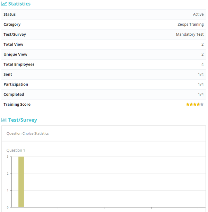Image resolution: width=208 pixels, height=212 pixels.
Task: Click the Zeops Training category value
Action: tap(190, 25)
